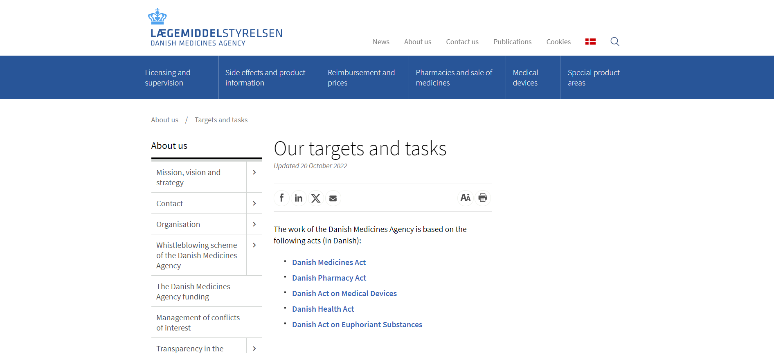Share page on X (Twitter)
774x353 pixels.
click(x=316, y=198)
